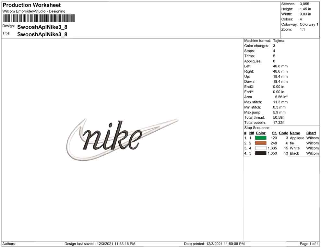This screenshot has height=247, width=321.
Task: Click the EndX value 0.00 in
Action: coord(279,87)
